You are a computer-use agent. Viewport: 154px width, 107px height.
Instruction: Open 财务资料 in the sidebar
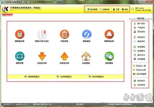click(x=139, y=37)
